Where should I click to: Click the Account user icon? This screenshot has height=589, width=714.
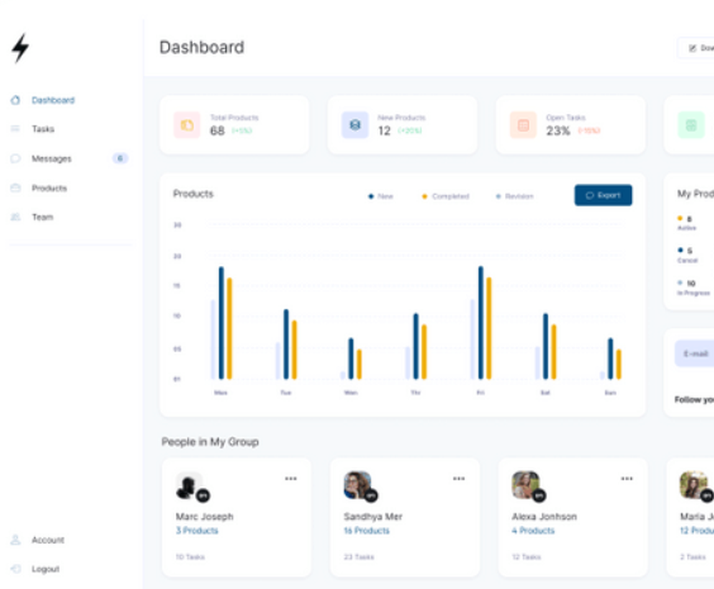[16, 540]
